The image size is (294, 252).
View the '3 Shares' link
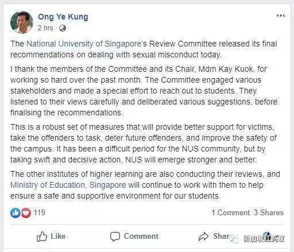(x=269, y=212)
